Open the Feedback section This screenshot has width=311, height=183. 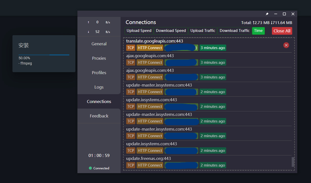point(99,116)
